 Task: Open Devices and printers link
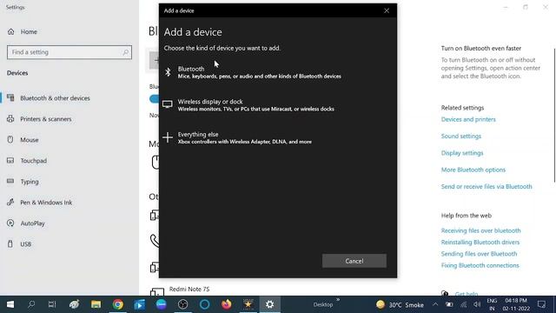tap(468, 120)
